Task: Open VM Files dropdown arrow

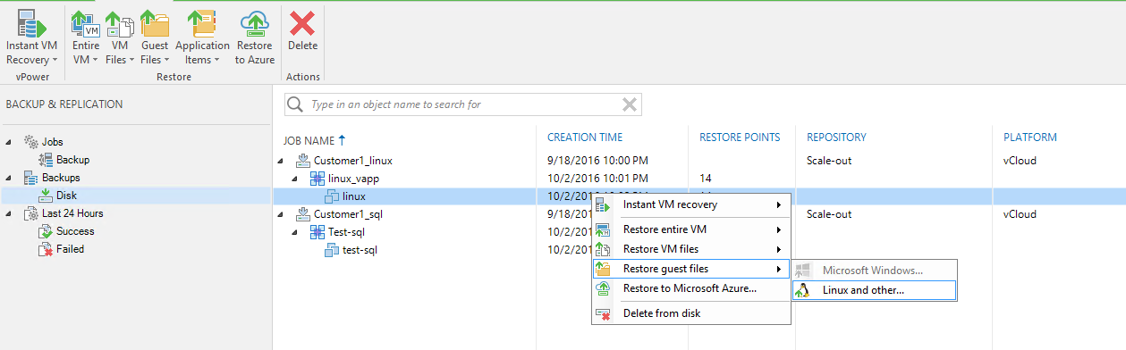Action: [131, 60]
